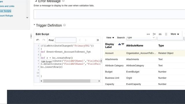Insert the == equals operator
This screenshot has width=185, height=104.
click(148, 34)
